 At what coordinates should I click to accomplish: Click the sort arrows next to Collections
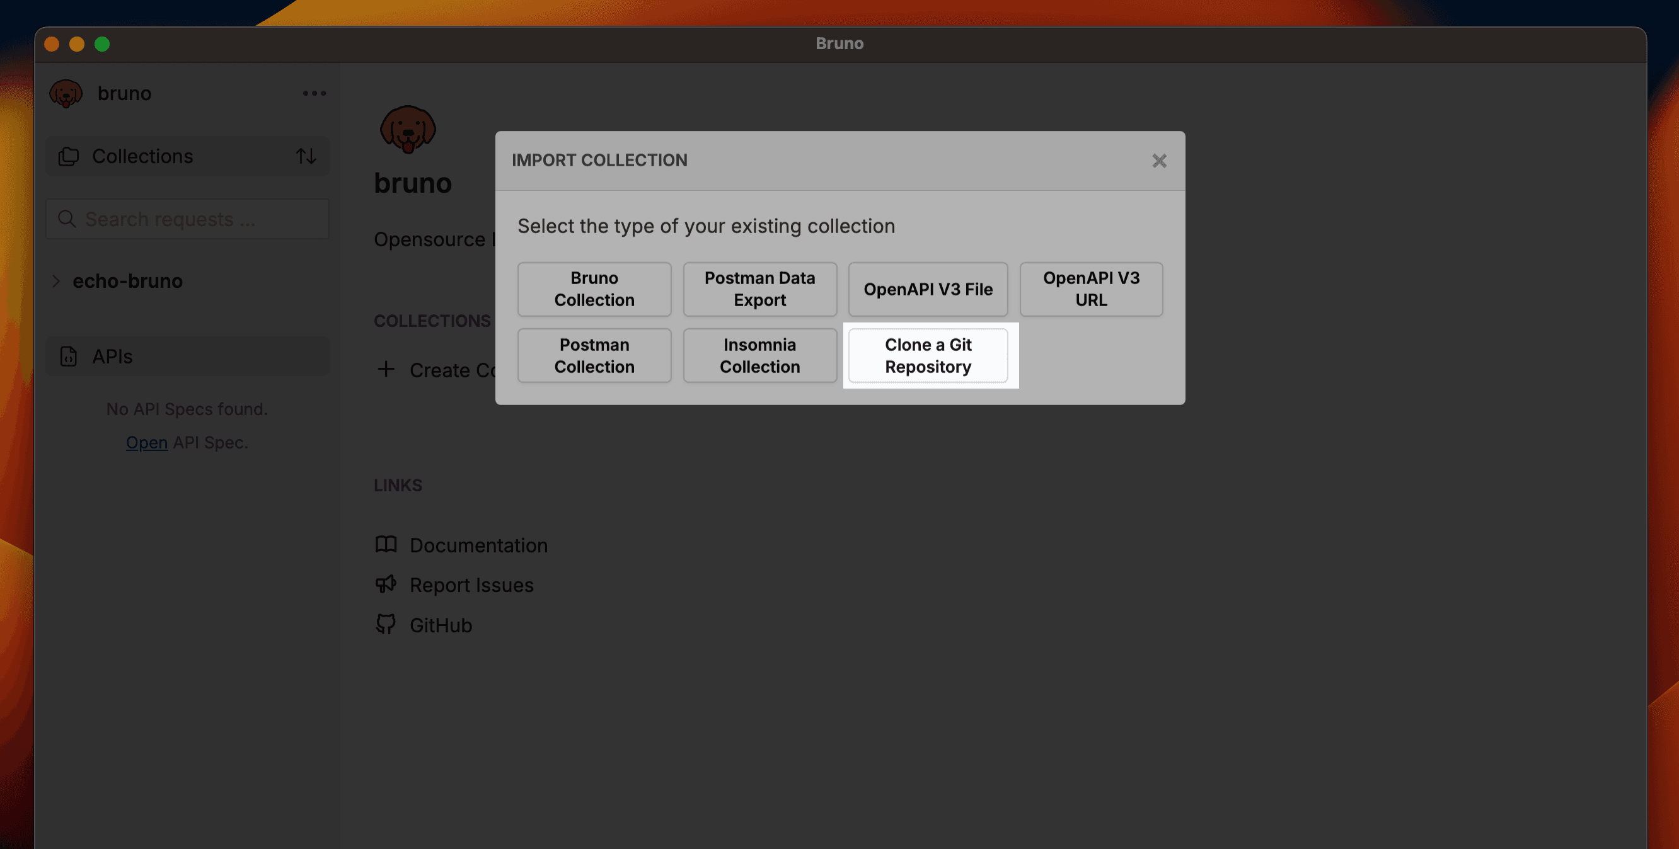(x=306, y=156)
